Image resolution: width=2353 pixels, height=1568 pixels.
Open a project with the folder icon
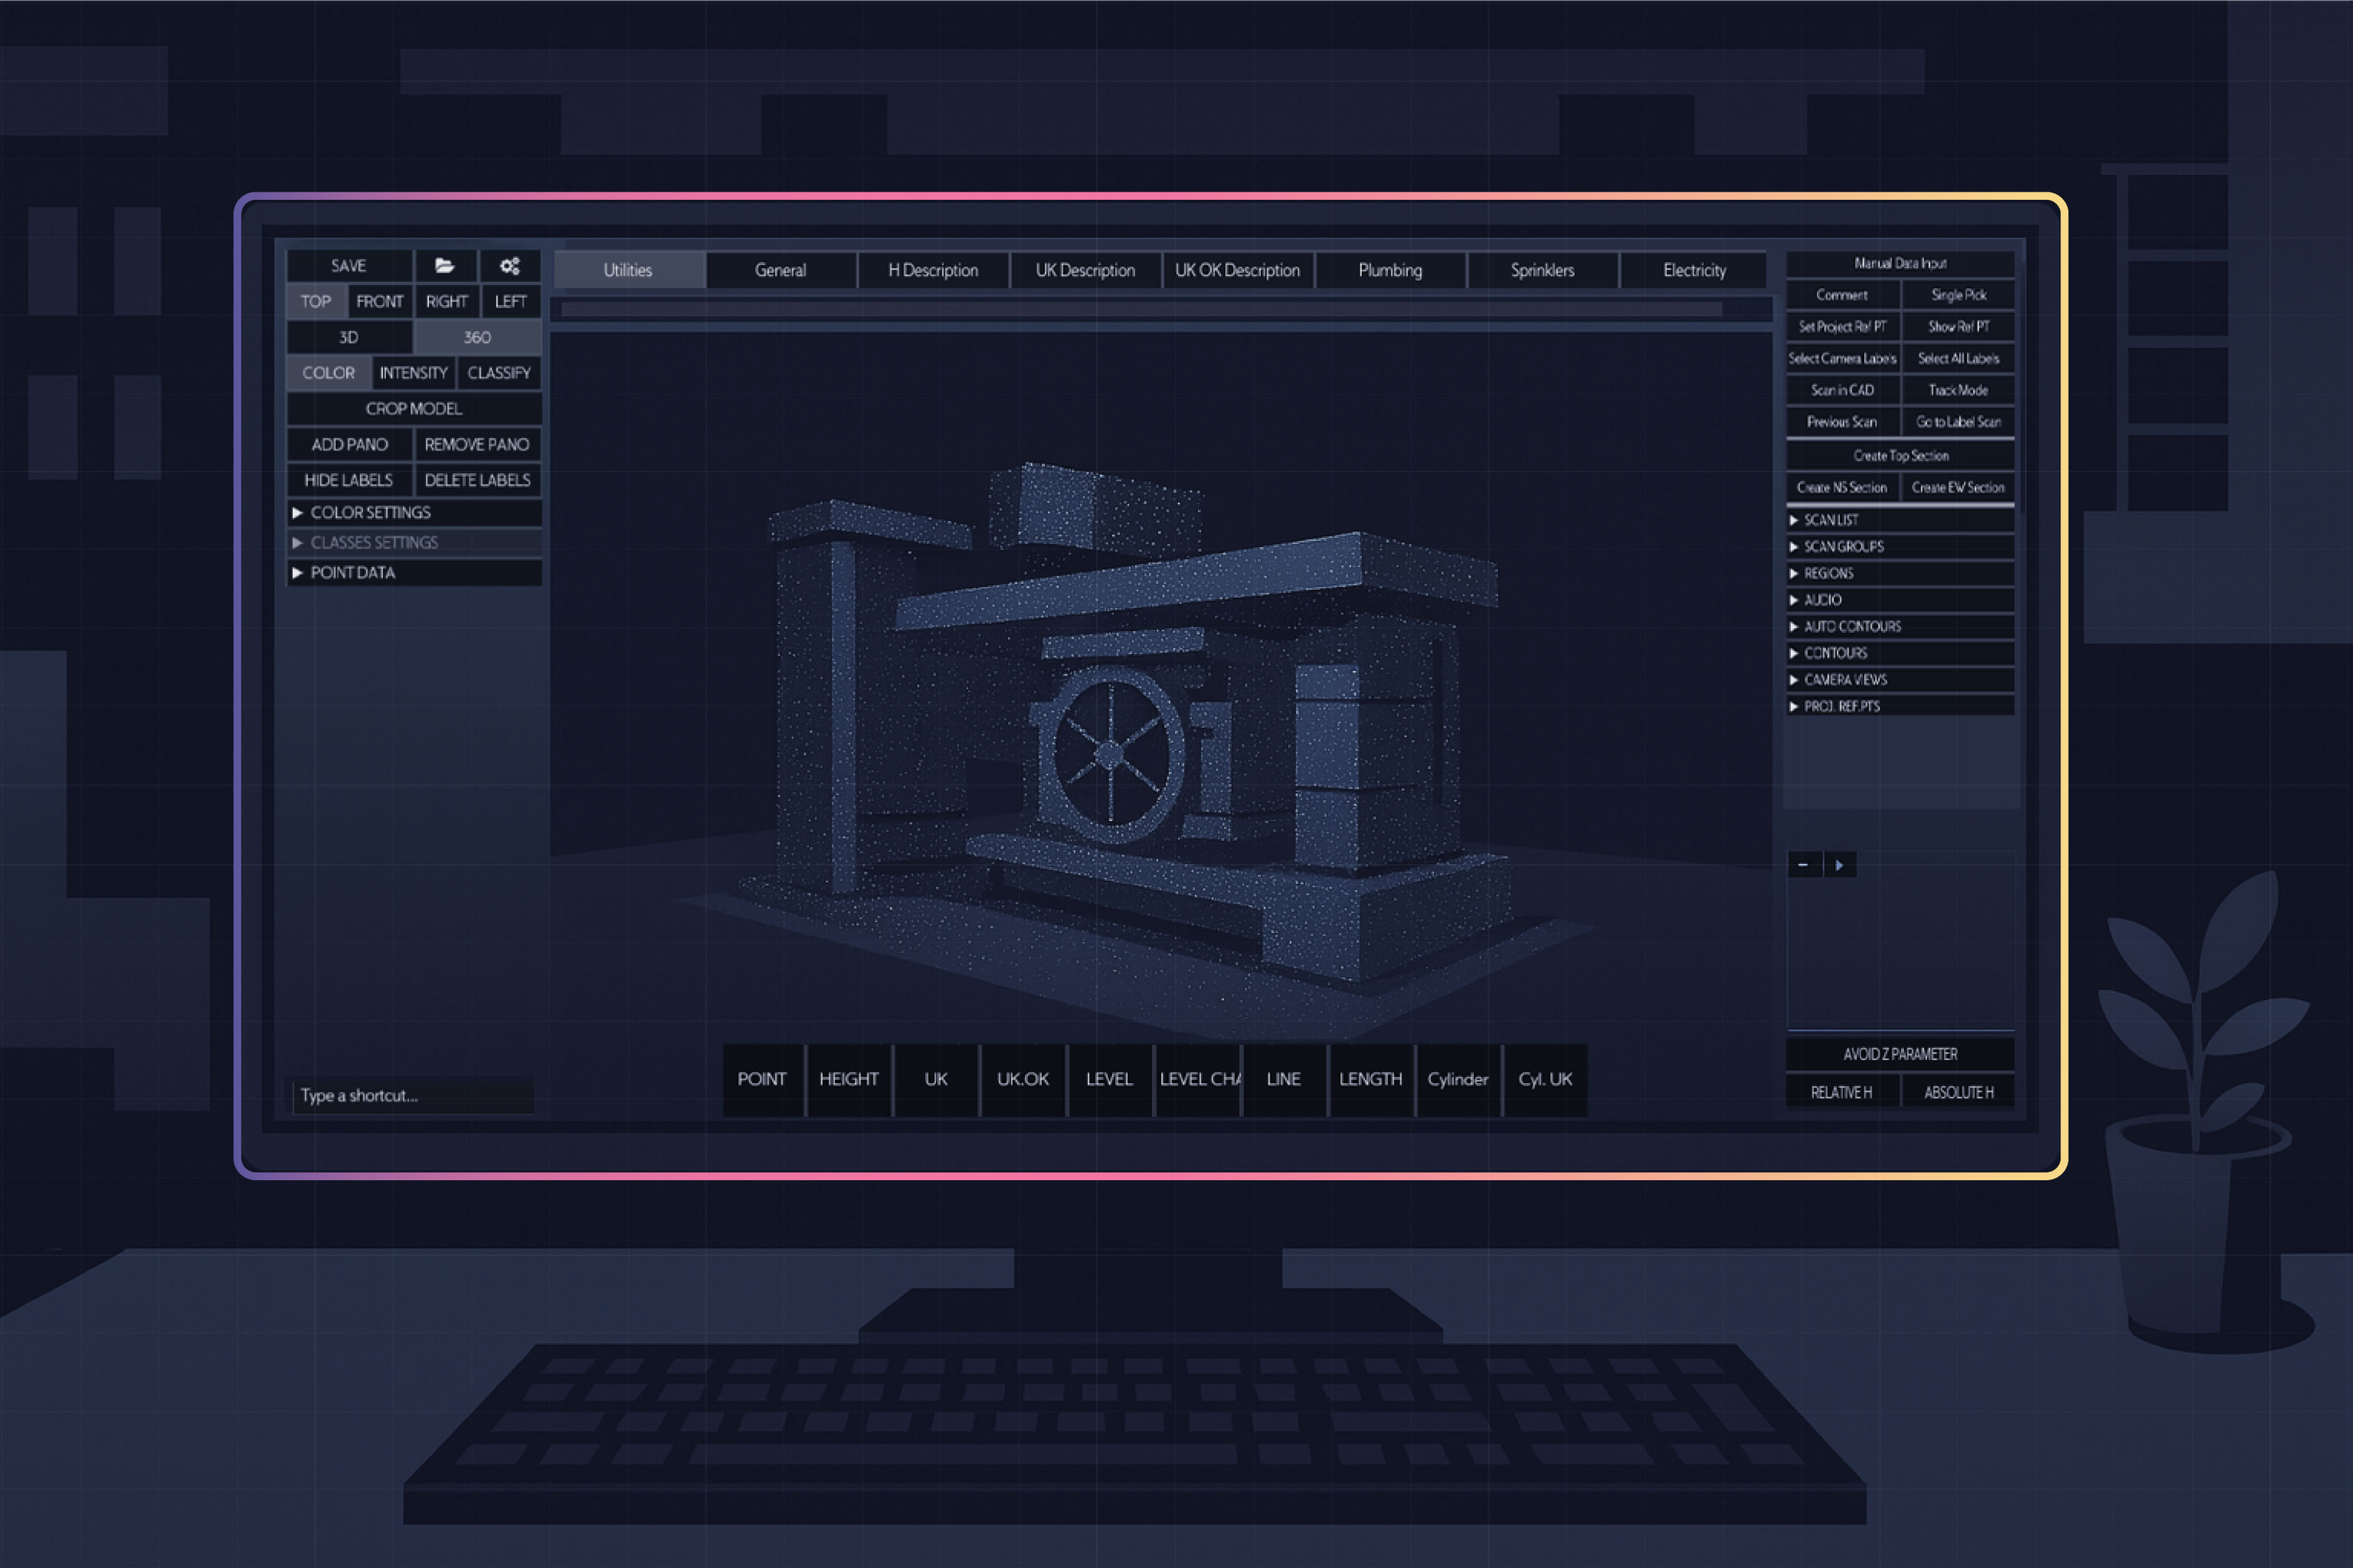pyautogui.click(x=446, y=266)
